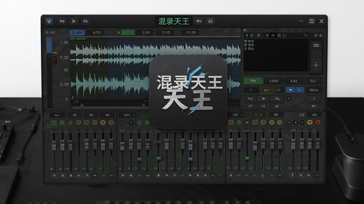The height and width of the screenshot is (204, 364).
Task: Click the FM button in the right panel
Action: point(250,99)
